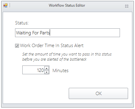This screenshot has width=135, height=109.
Task: Click the separator beside the title bar icon
Action: (x=10, y=5)
